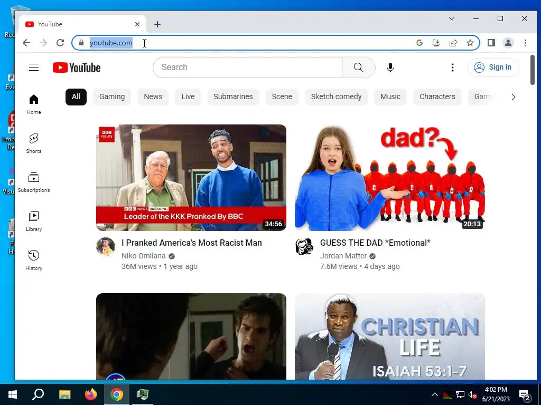The height and width of the screenshot is (405, 541).
Task: Click the lock site info icon
Action: tap(81, 43)
